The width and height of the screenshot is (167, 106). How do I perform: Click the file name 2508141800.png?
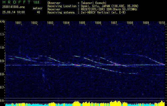click(14, 7)
